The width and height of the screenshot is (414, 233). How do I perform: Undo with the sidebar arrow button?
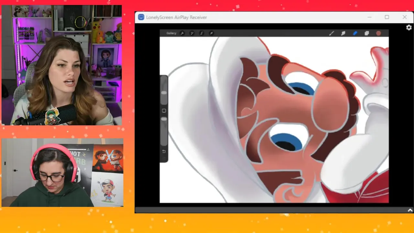[164, 151]
